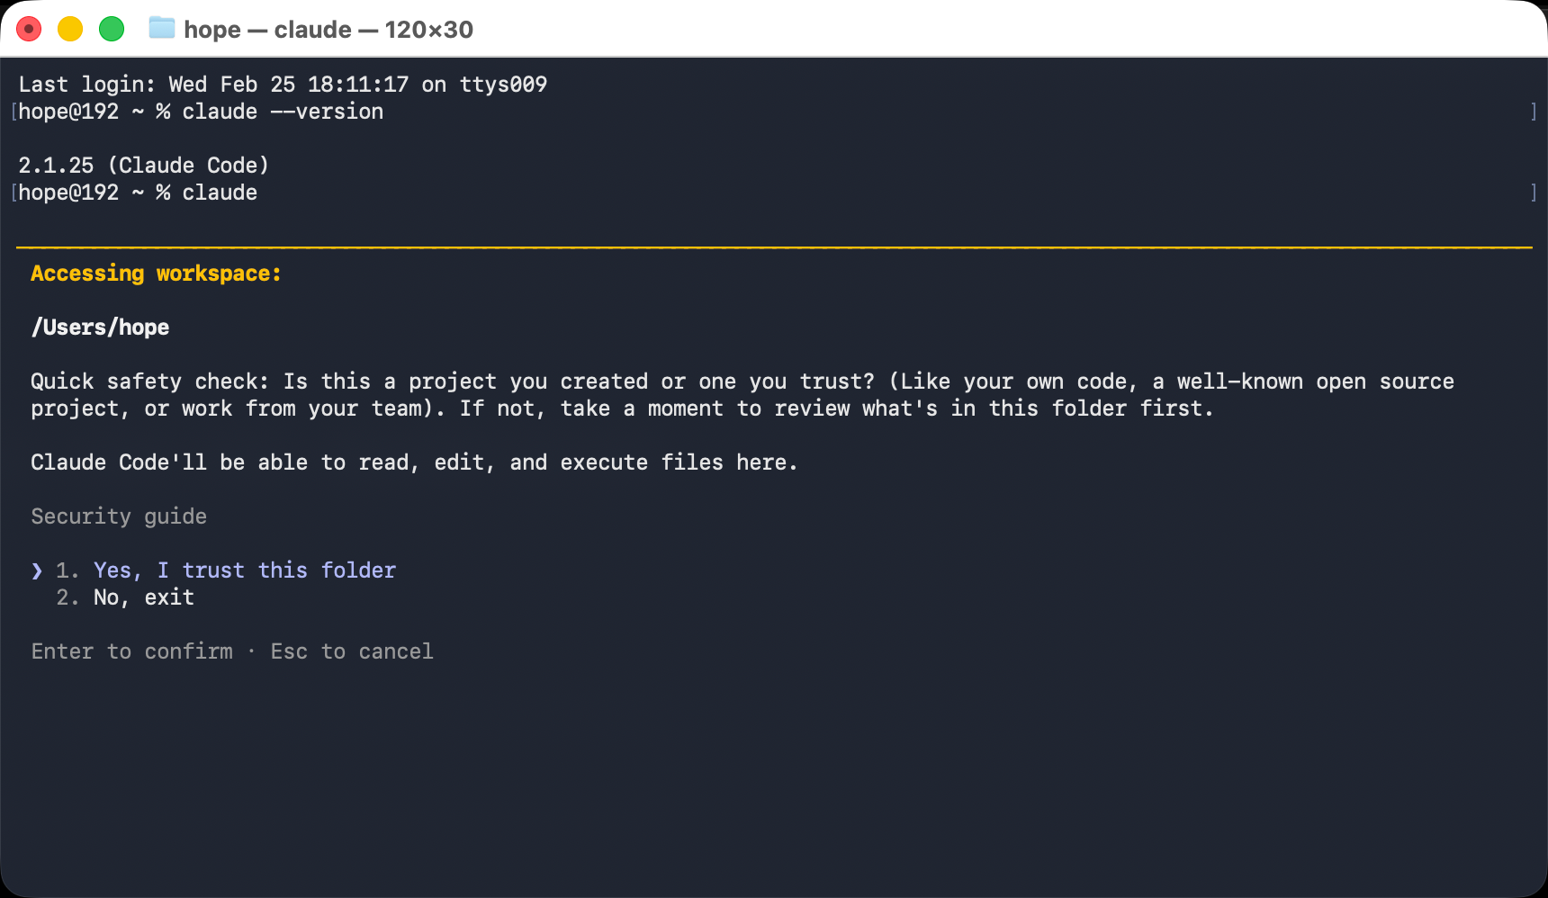
Task: Click the right bracket mark on the claude --version line
Action: point(1534,112)
